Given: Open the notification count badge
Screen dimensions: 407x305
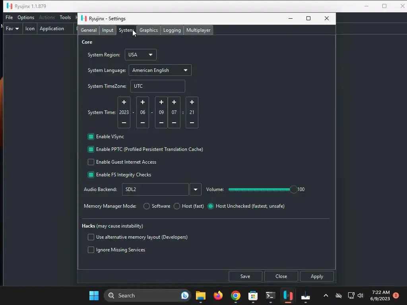Looking at the screenshot, I should [x=396, y=295].
